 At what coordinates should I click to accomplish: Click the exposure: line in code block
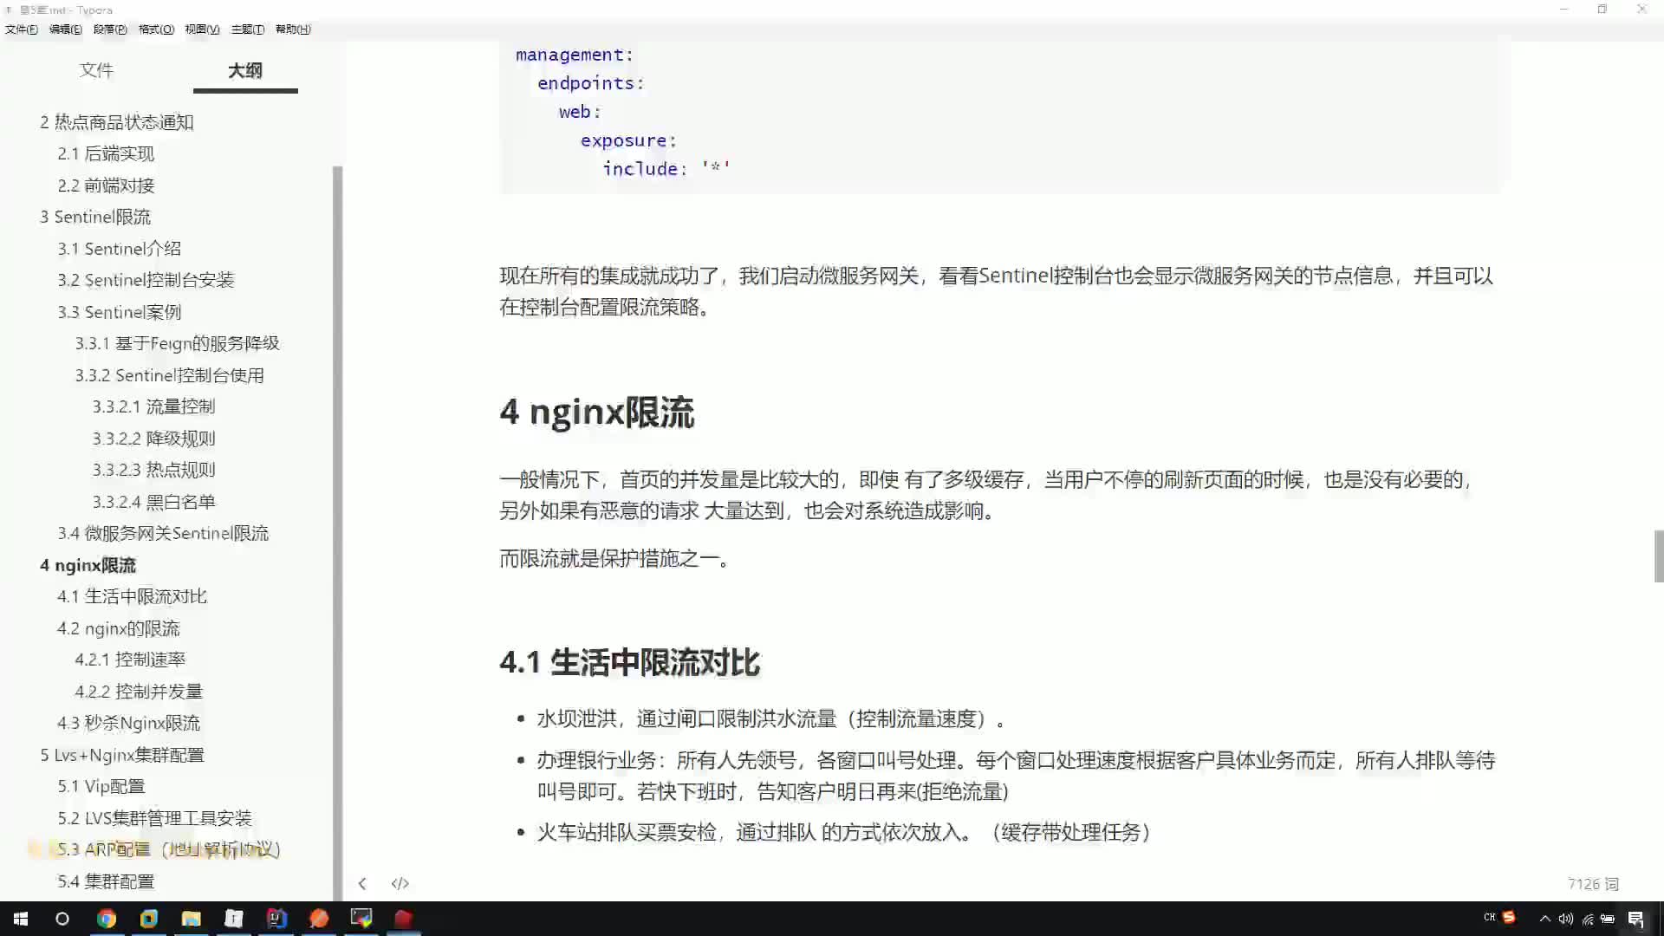(x=628, y=140)
